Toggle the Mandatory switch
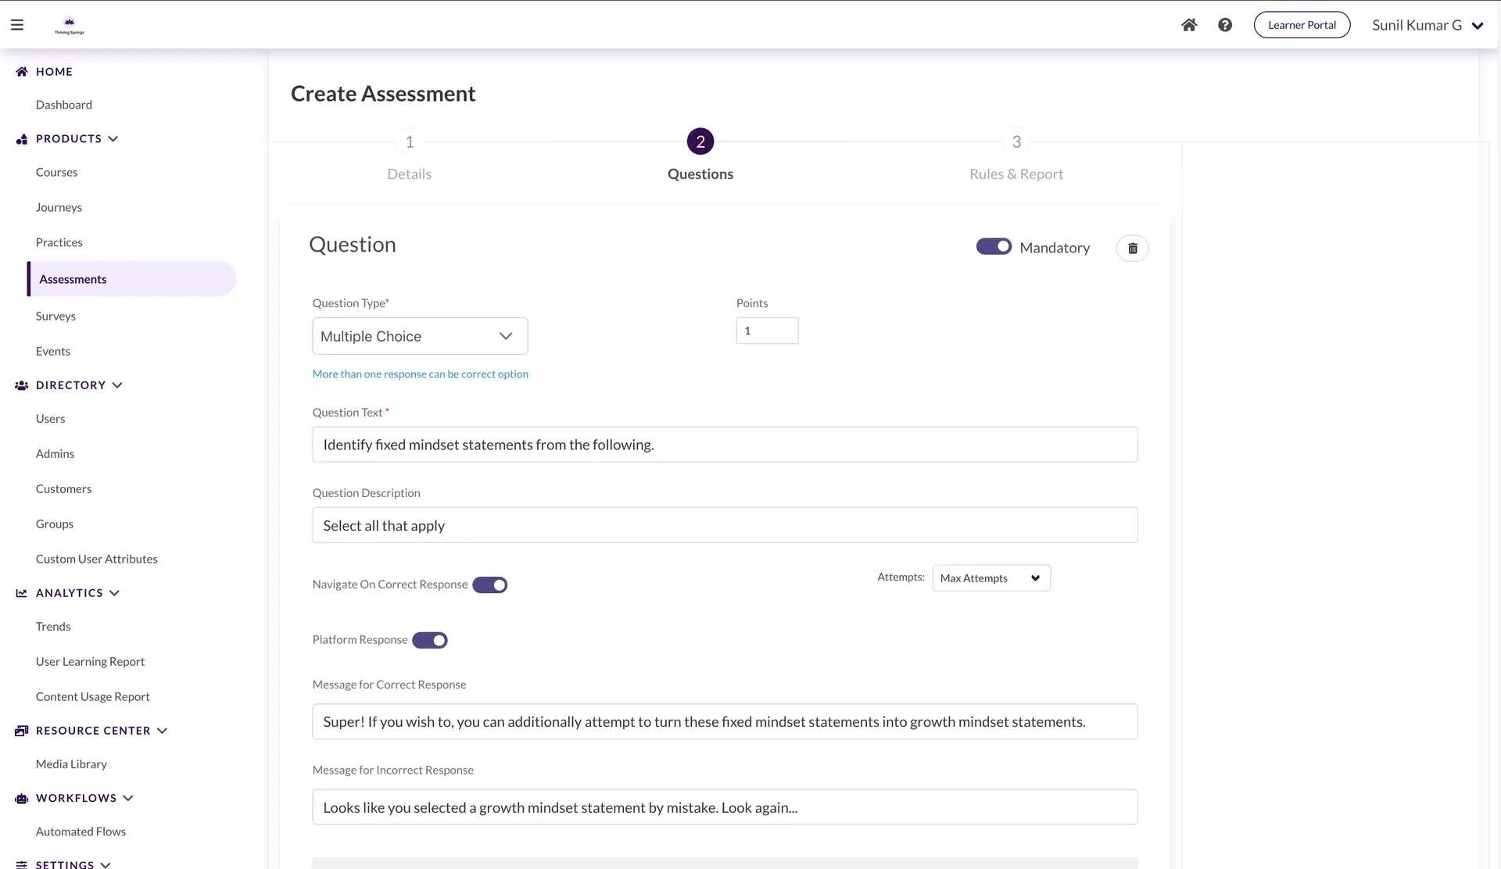The width and height of the screenshot is (1501, 869). pos(994,247)
